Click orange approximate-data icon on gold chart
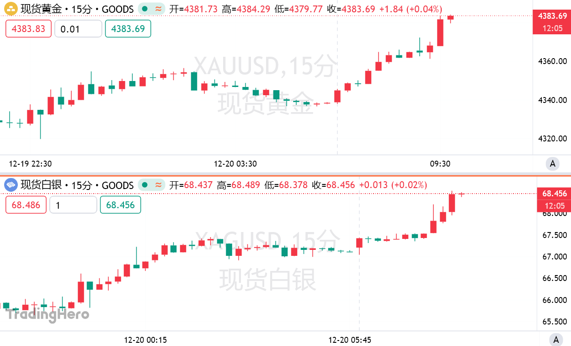 pos(158,9)
